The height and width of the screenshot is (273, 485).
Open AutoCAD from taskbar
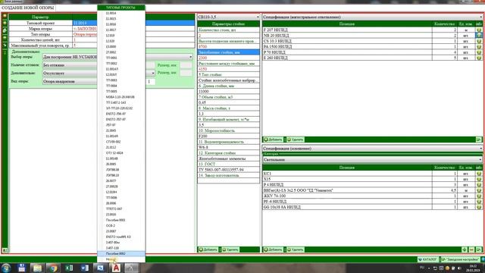point(116,268)
